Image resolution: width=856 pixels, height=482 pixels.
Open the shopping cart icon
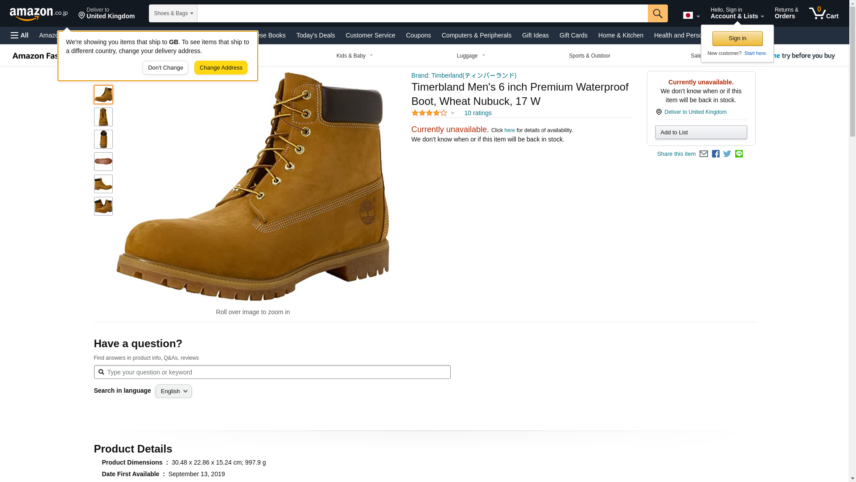pyautogui.click(x=823, y=13)
